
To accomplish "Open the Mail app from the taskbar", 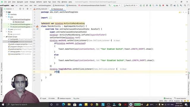I will click(x=80, y=104).
